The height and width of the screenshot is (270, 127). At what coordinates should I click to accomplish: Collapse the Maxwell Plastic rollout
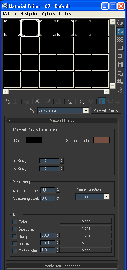coord(62,120)
